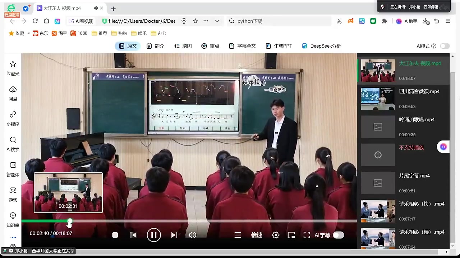Image resolution: width=460 pixels, height=258 pixels.
Task: Open the AI助手 button
Action: coord(406,21)
